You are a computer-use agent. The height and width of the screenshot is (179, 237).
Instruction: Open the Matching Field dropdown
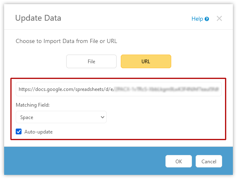pyautogui.click(x=61, y=117)
